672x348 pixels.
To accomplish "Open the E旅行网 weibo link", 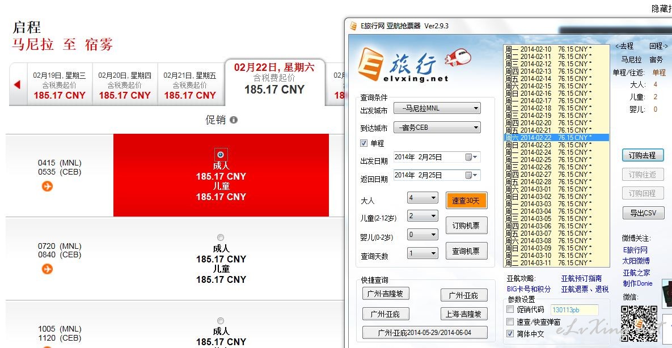I will 635,250.
